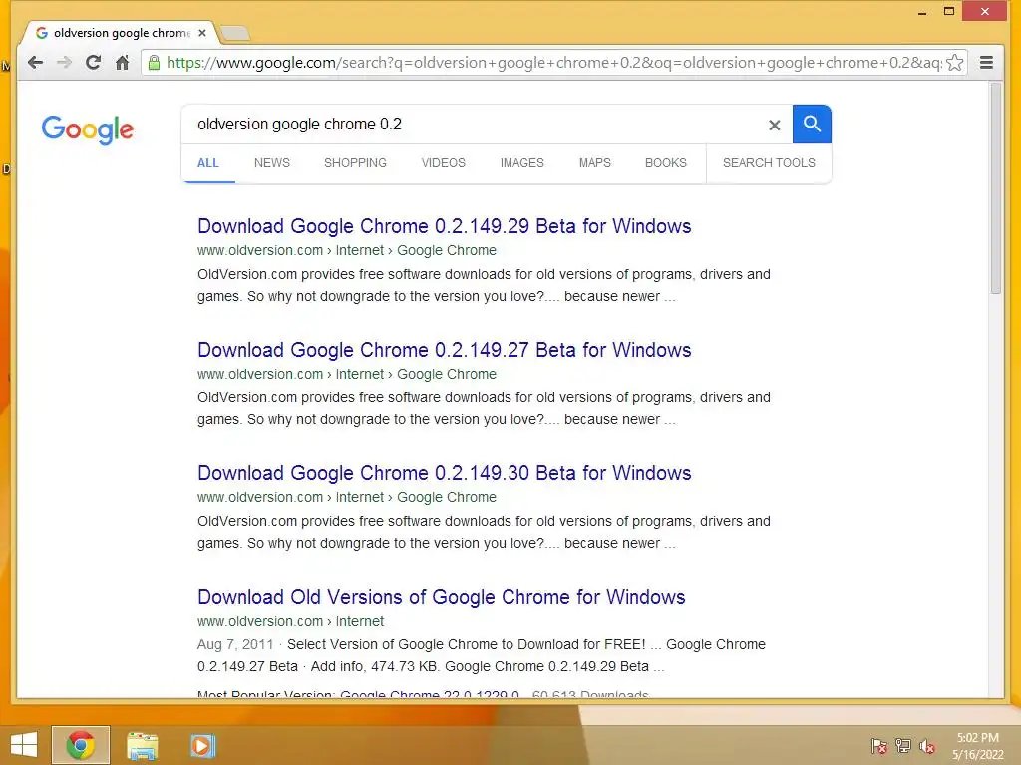Minimize the Chrome window
Viewport: 1021px width, 765px height.
[x=922, y=12]
